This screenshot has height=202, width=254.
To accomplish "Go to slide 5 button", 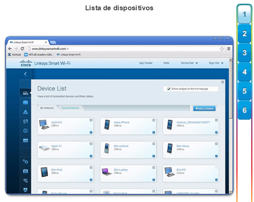I will (x=245, y=91).
